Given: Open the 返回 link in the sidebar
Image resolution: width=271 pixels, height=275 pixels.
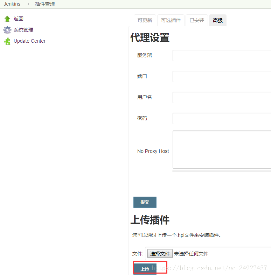Looking at the screenshot, I should point(19,19).
